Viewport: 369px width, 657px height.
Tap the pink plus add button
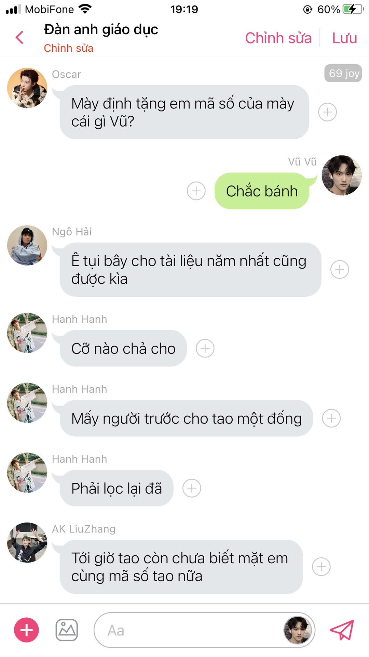[x=26, y=630]
